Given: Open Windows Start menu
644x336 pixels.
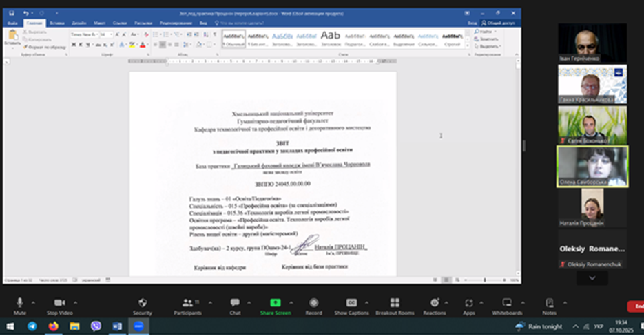Looking at the screenshot, I should pyautogui.click(x=10, y=326).
